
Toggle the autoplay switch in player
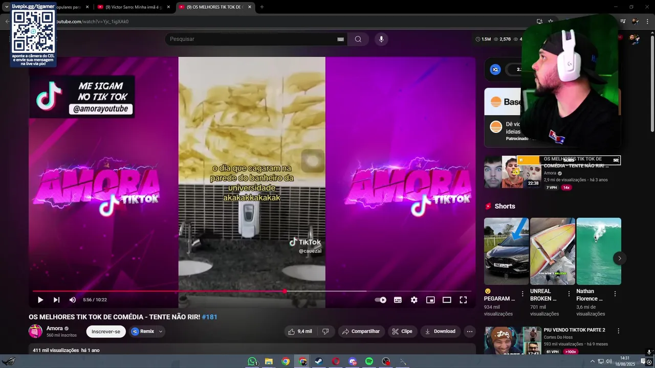point(381,300)
